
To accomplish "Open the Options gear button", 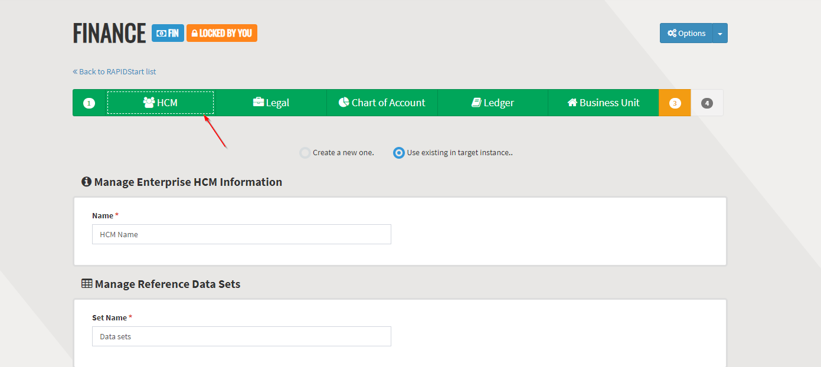I will (x=686, y=34).
